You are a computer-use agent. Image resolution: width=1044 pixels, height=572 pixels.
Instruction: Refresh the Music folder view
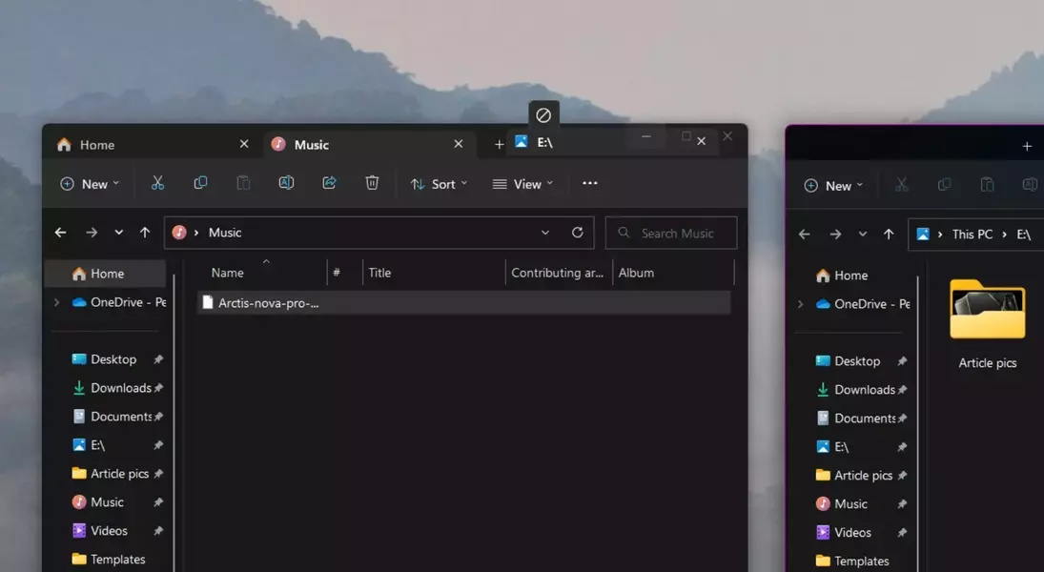pos(577,233)
